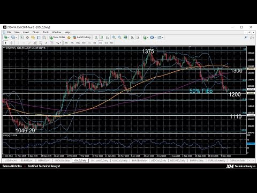Switch to the USDJPY,H1 chart tab
Screen dimensions: 257x193
[x=10, y=160]
